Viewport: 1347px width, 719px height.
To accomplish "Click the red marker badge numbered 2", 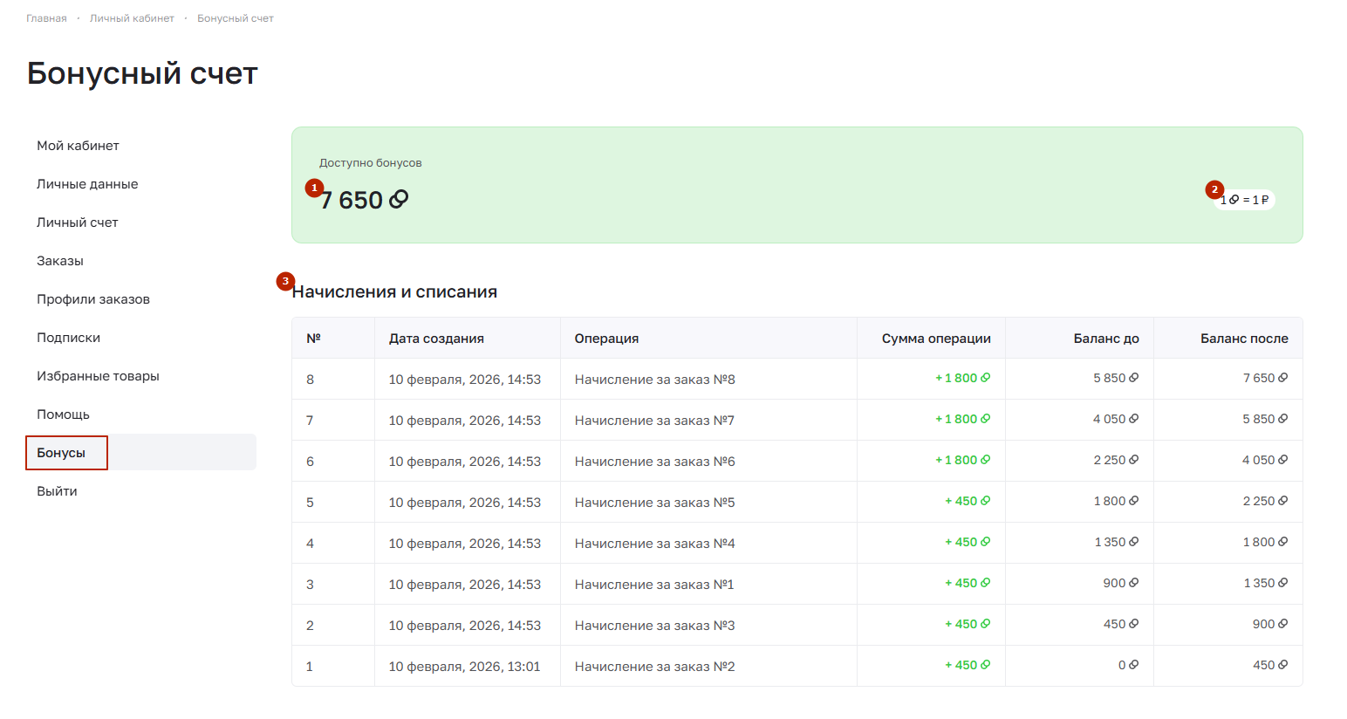I will pos(1214,189).
